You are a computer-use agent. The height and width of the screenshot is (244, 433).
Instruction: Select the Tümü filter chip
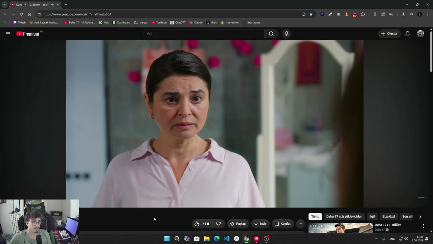(315, 217)
